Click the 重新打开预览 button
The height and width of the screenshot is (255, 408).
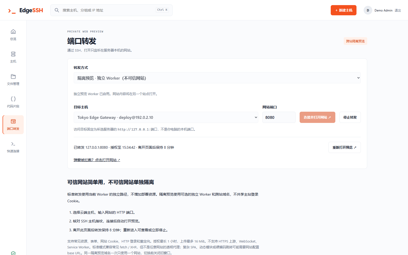tap(345, 147)
